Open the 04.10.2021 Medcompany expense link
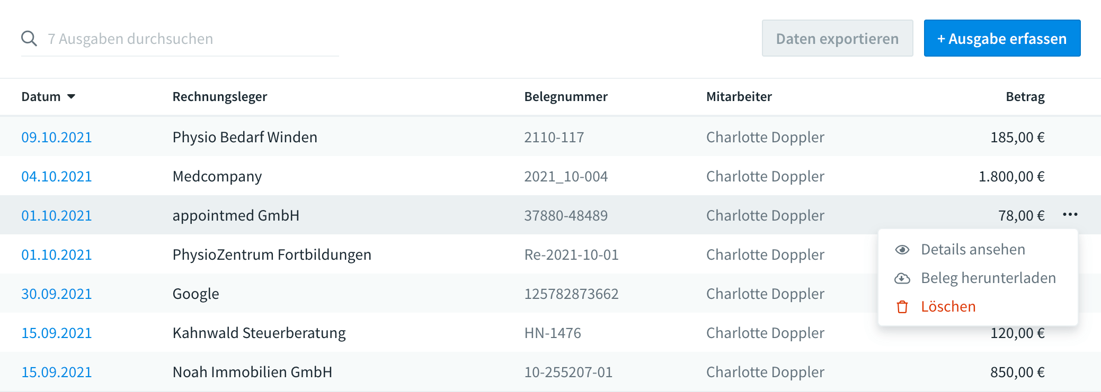Image resolution: width=1101 pixels, height=392 pixels. point(57,177)
